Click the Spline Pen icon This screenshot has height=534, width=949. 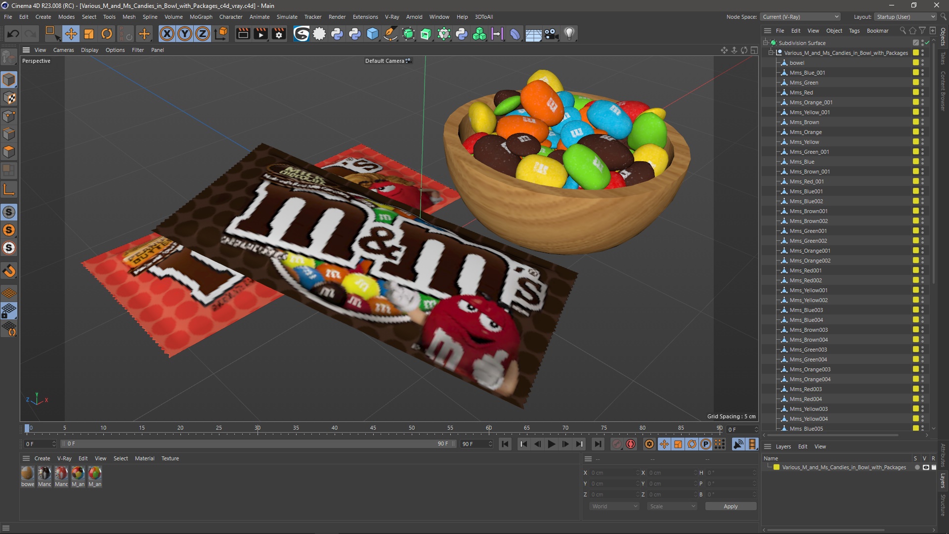(x=390, y=34)
